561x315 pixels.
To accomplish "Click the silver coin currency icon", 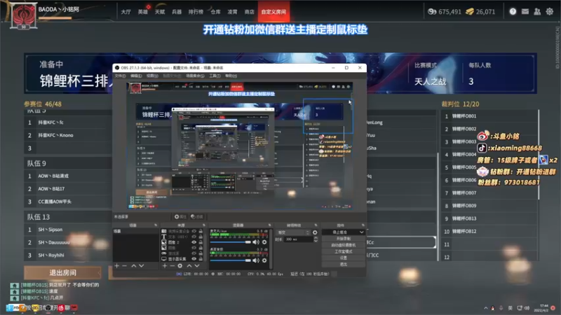I will tap(432, 12).
